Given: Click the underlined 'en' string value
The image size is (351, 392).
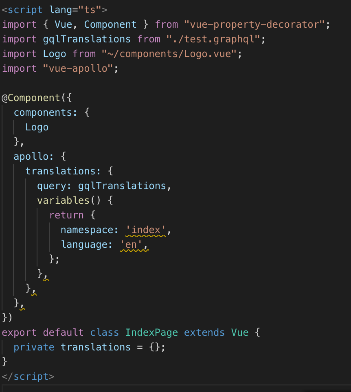Looking at the screenshot, I should coord(131,244).
